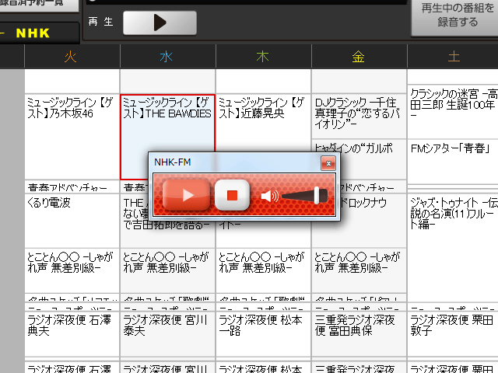Viewport: 498px width, 373px height.
Task: Close the NHK-FM popup window
Action: (x=328, y=163)
